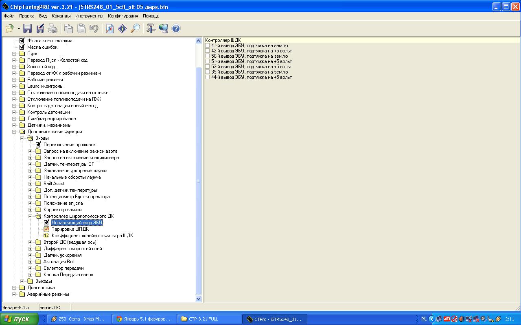Open the Инструменты menu
This screenshot has height=325, width=521.
coord(89,16)
